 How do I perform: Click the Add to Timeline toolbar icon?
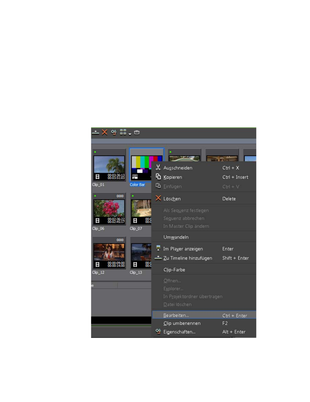pyautogui.click(x=96, y=132)
